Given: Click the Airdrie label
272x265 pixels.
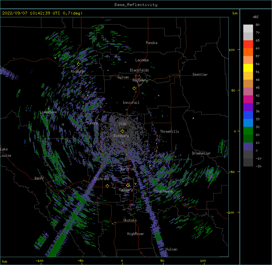Looking at the screenshot, I should (127, 169).
